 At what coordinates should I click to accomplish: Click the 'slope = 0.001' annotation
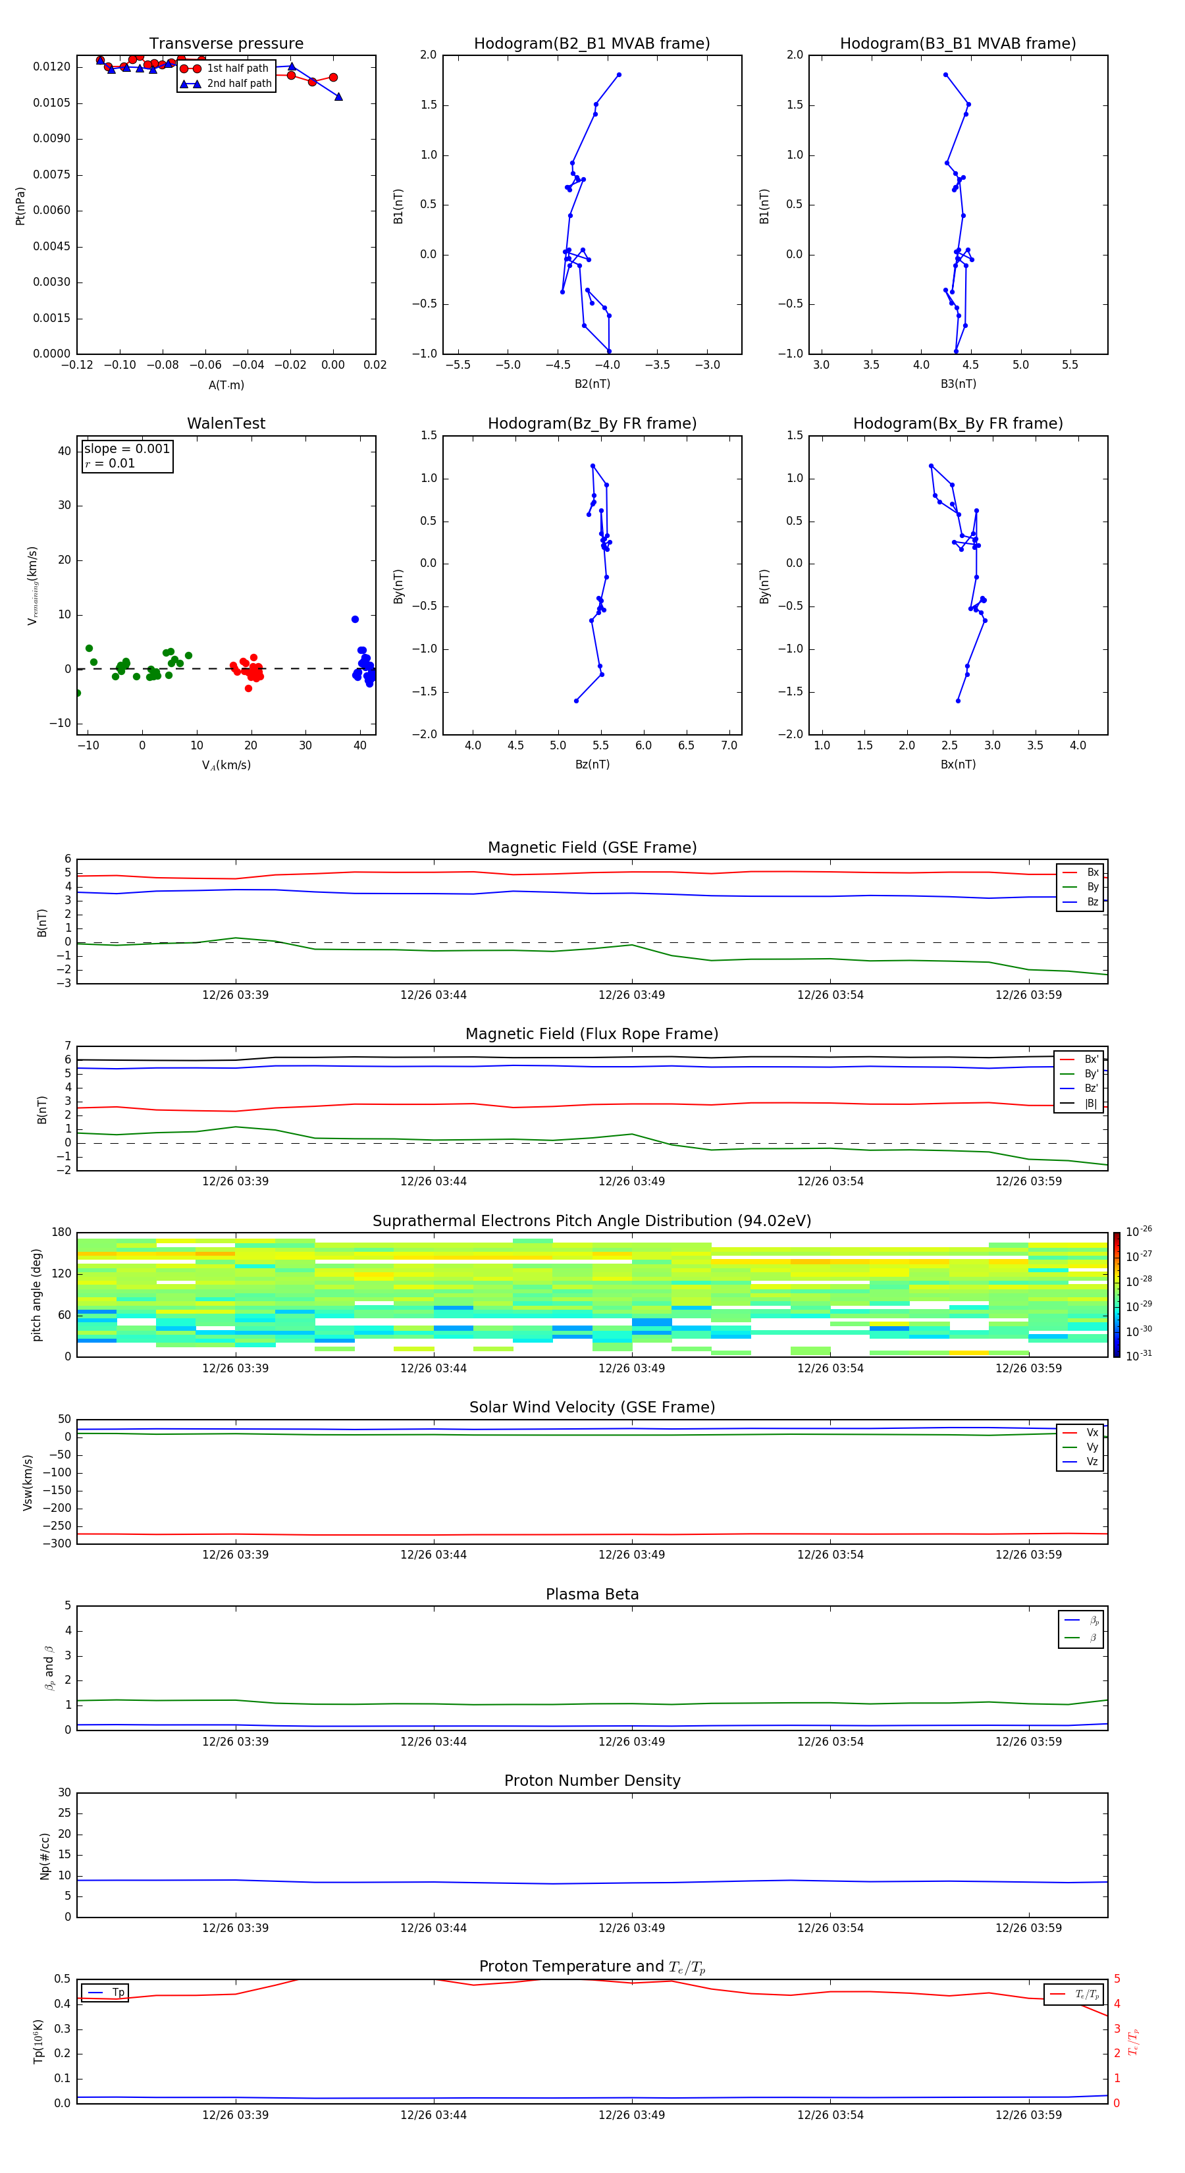(126, 449)
